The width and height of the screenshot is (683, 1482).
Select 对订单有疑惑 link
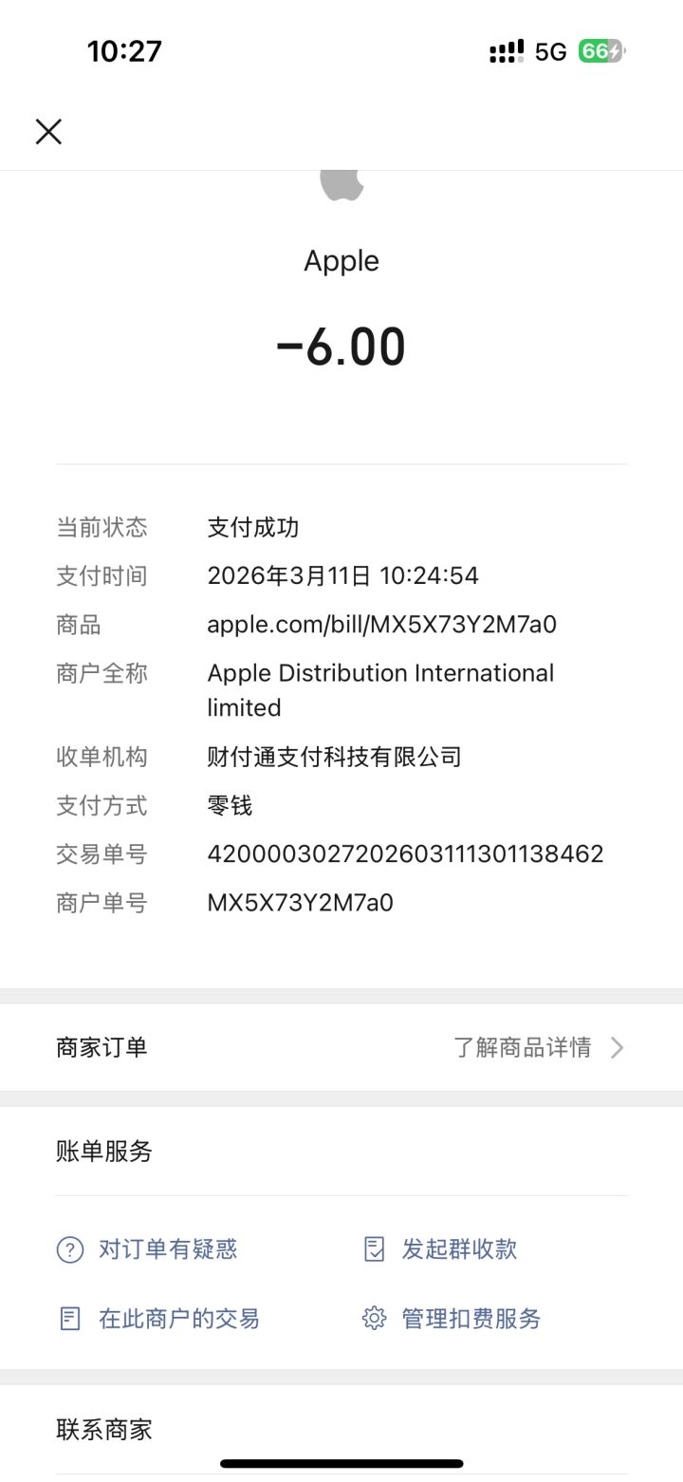[168, 1249]
